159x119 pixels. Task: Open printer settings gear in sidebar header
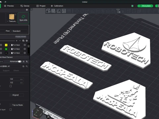[x=27, y=10]
